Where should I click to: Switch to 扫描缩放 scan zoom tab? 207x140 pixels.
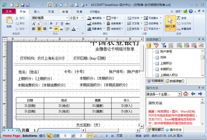[x=155, y=81]
